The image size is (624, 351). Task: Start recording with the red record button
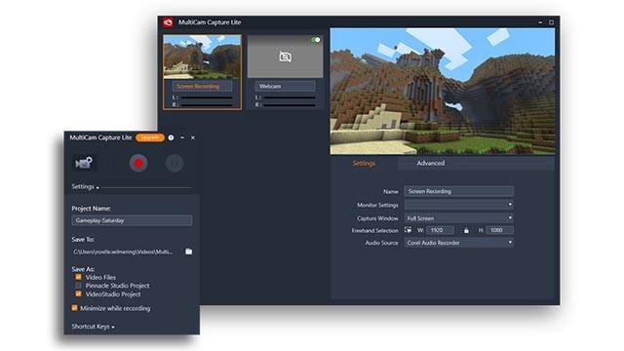138,163
